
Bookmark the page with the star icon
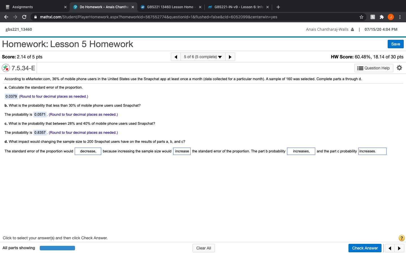click(361, 17)
